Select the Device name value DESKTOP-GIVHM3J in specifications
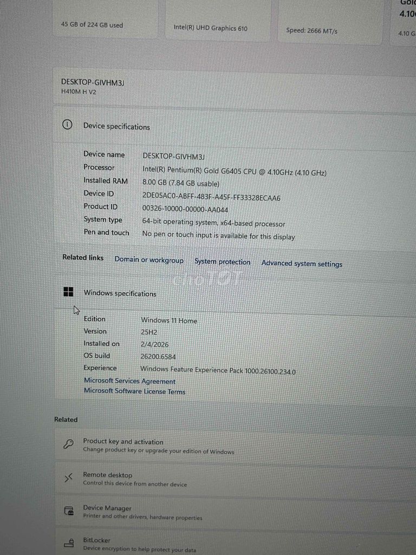This screenshot has height=555, width=416. click(x=173, y=156)
